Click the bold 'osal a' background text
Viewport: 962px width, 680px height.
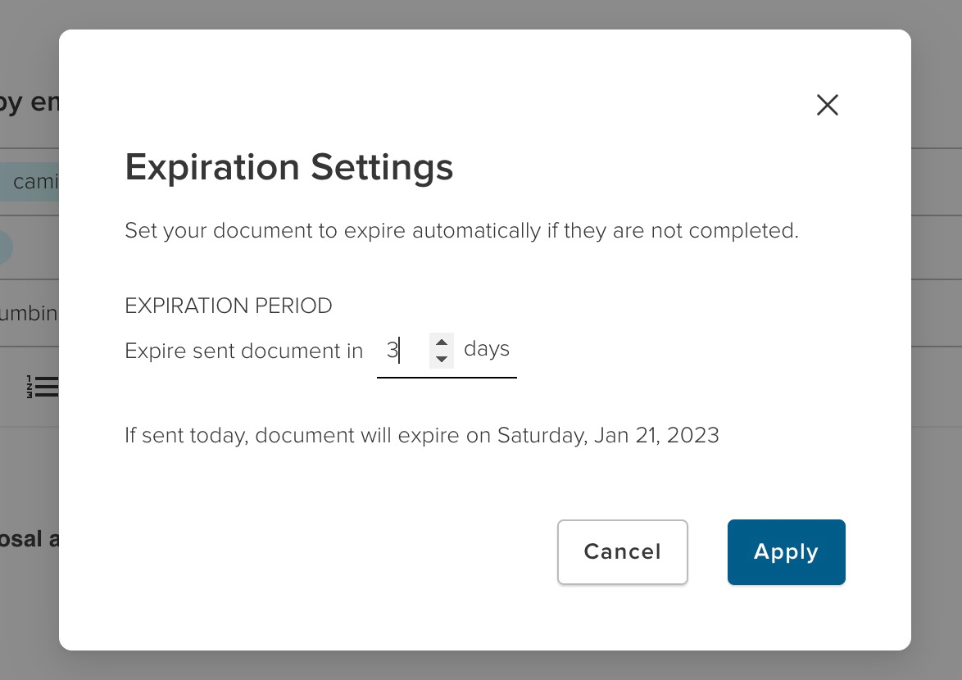pos(29,540)
